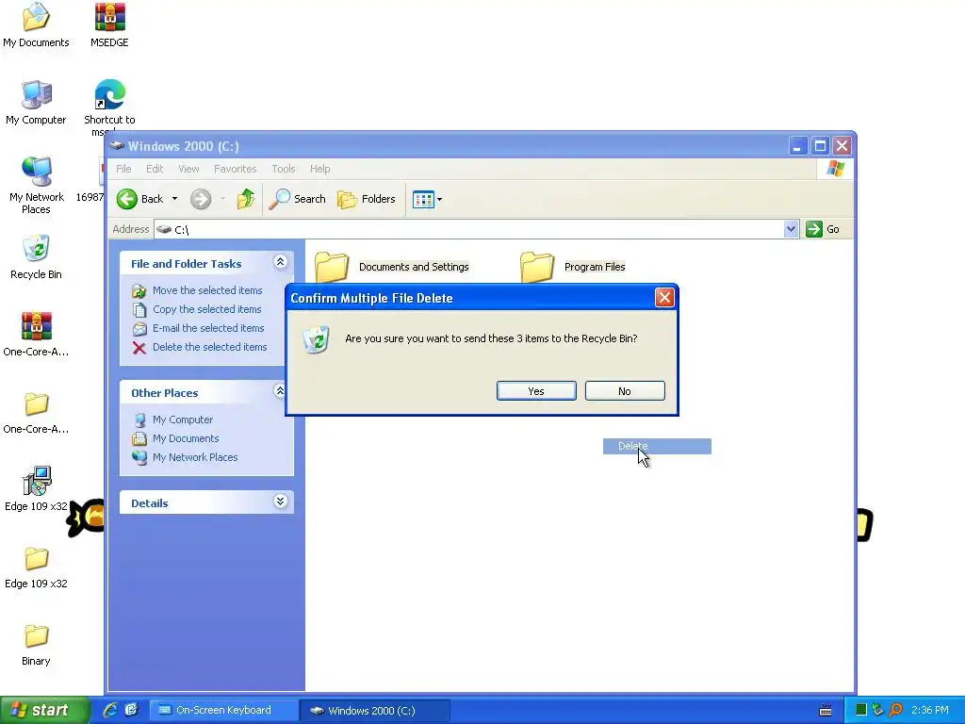The image size is (965, 724).
Task: Select the Edge 109 x32 installer icon
Action: coord(36,481)
